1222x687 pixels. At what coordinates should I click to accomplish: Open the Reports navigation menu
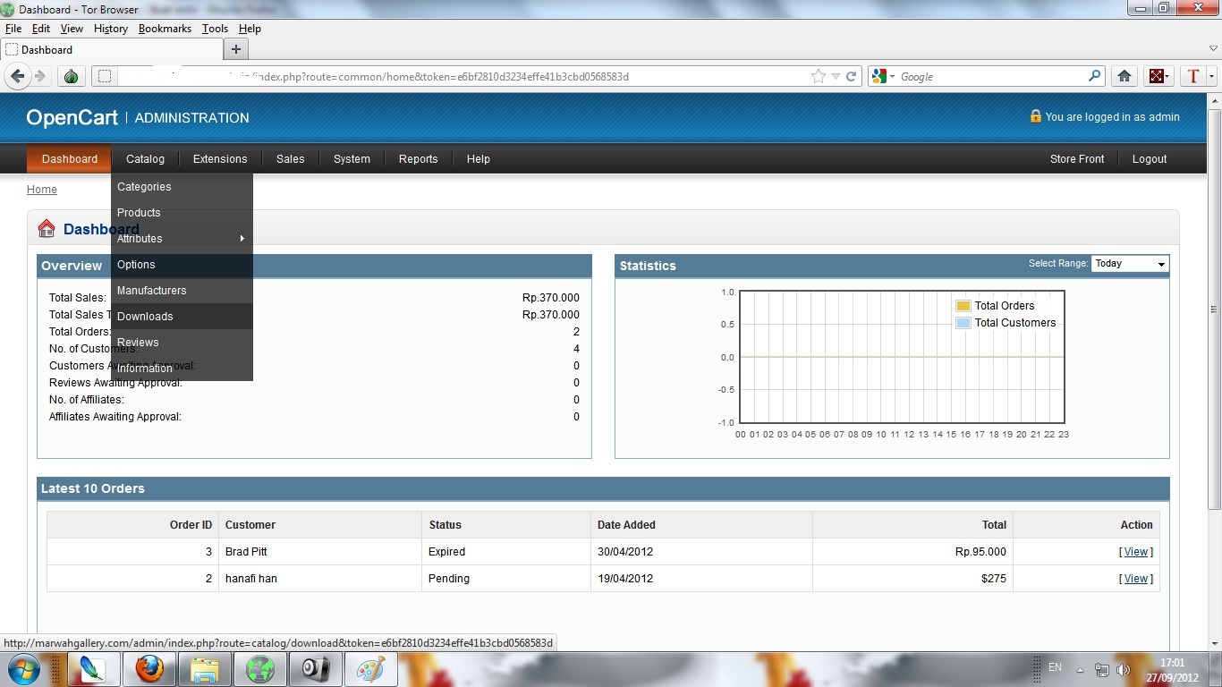(x=418, y=159)
